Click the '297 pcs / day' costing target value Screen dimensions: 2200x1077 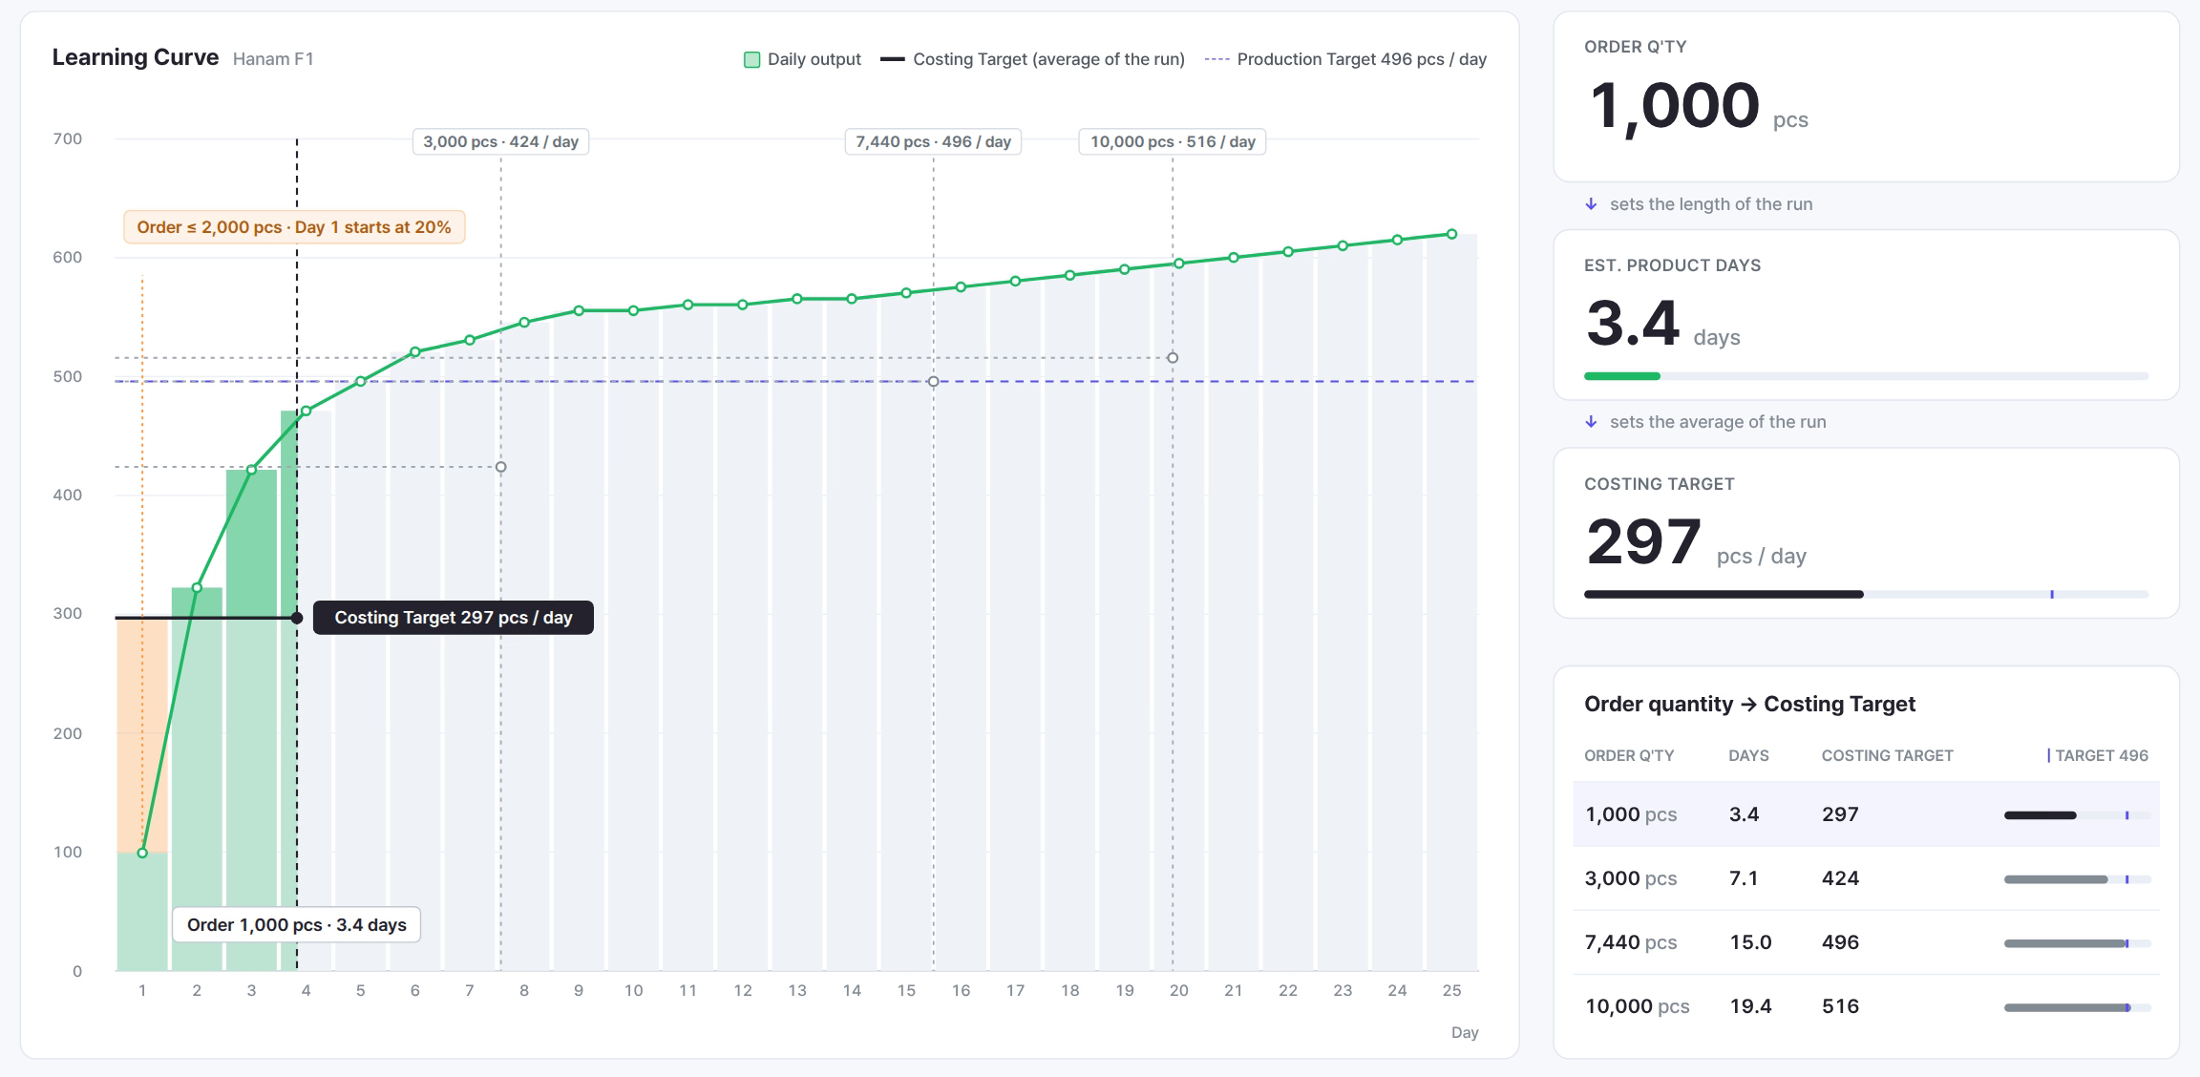[1696, 542]
